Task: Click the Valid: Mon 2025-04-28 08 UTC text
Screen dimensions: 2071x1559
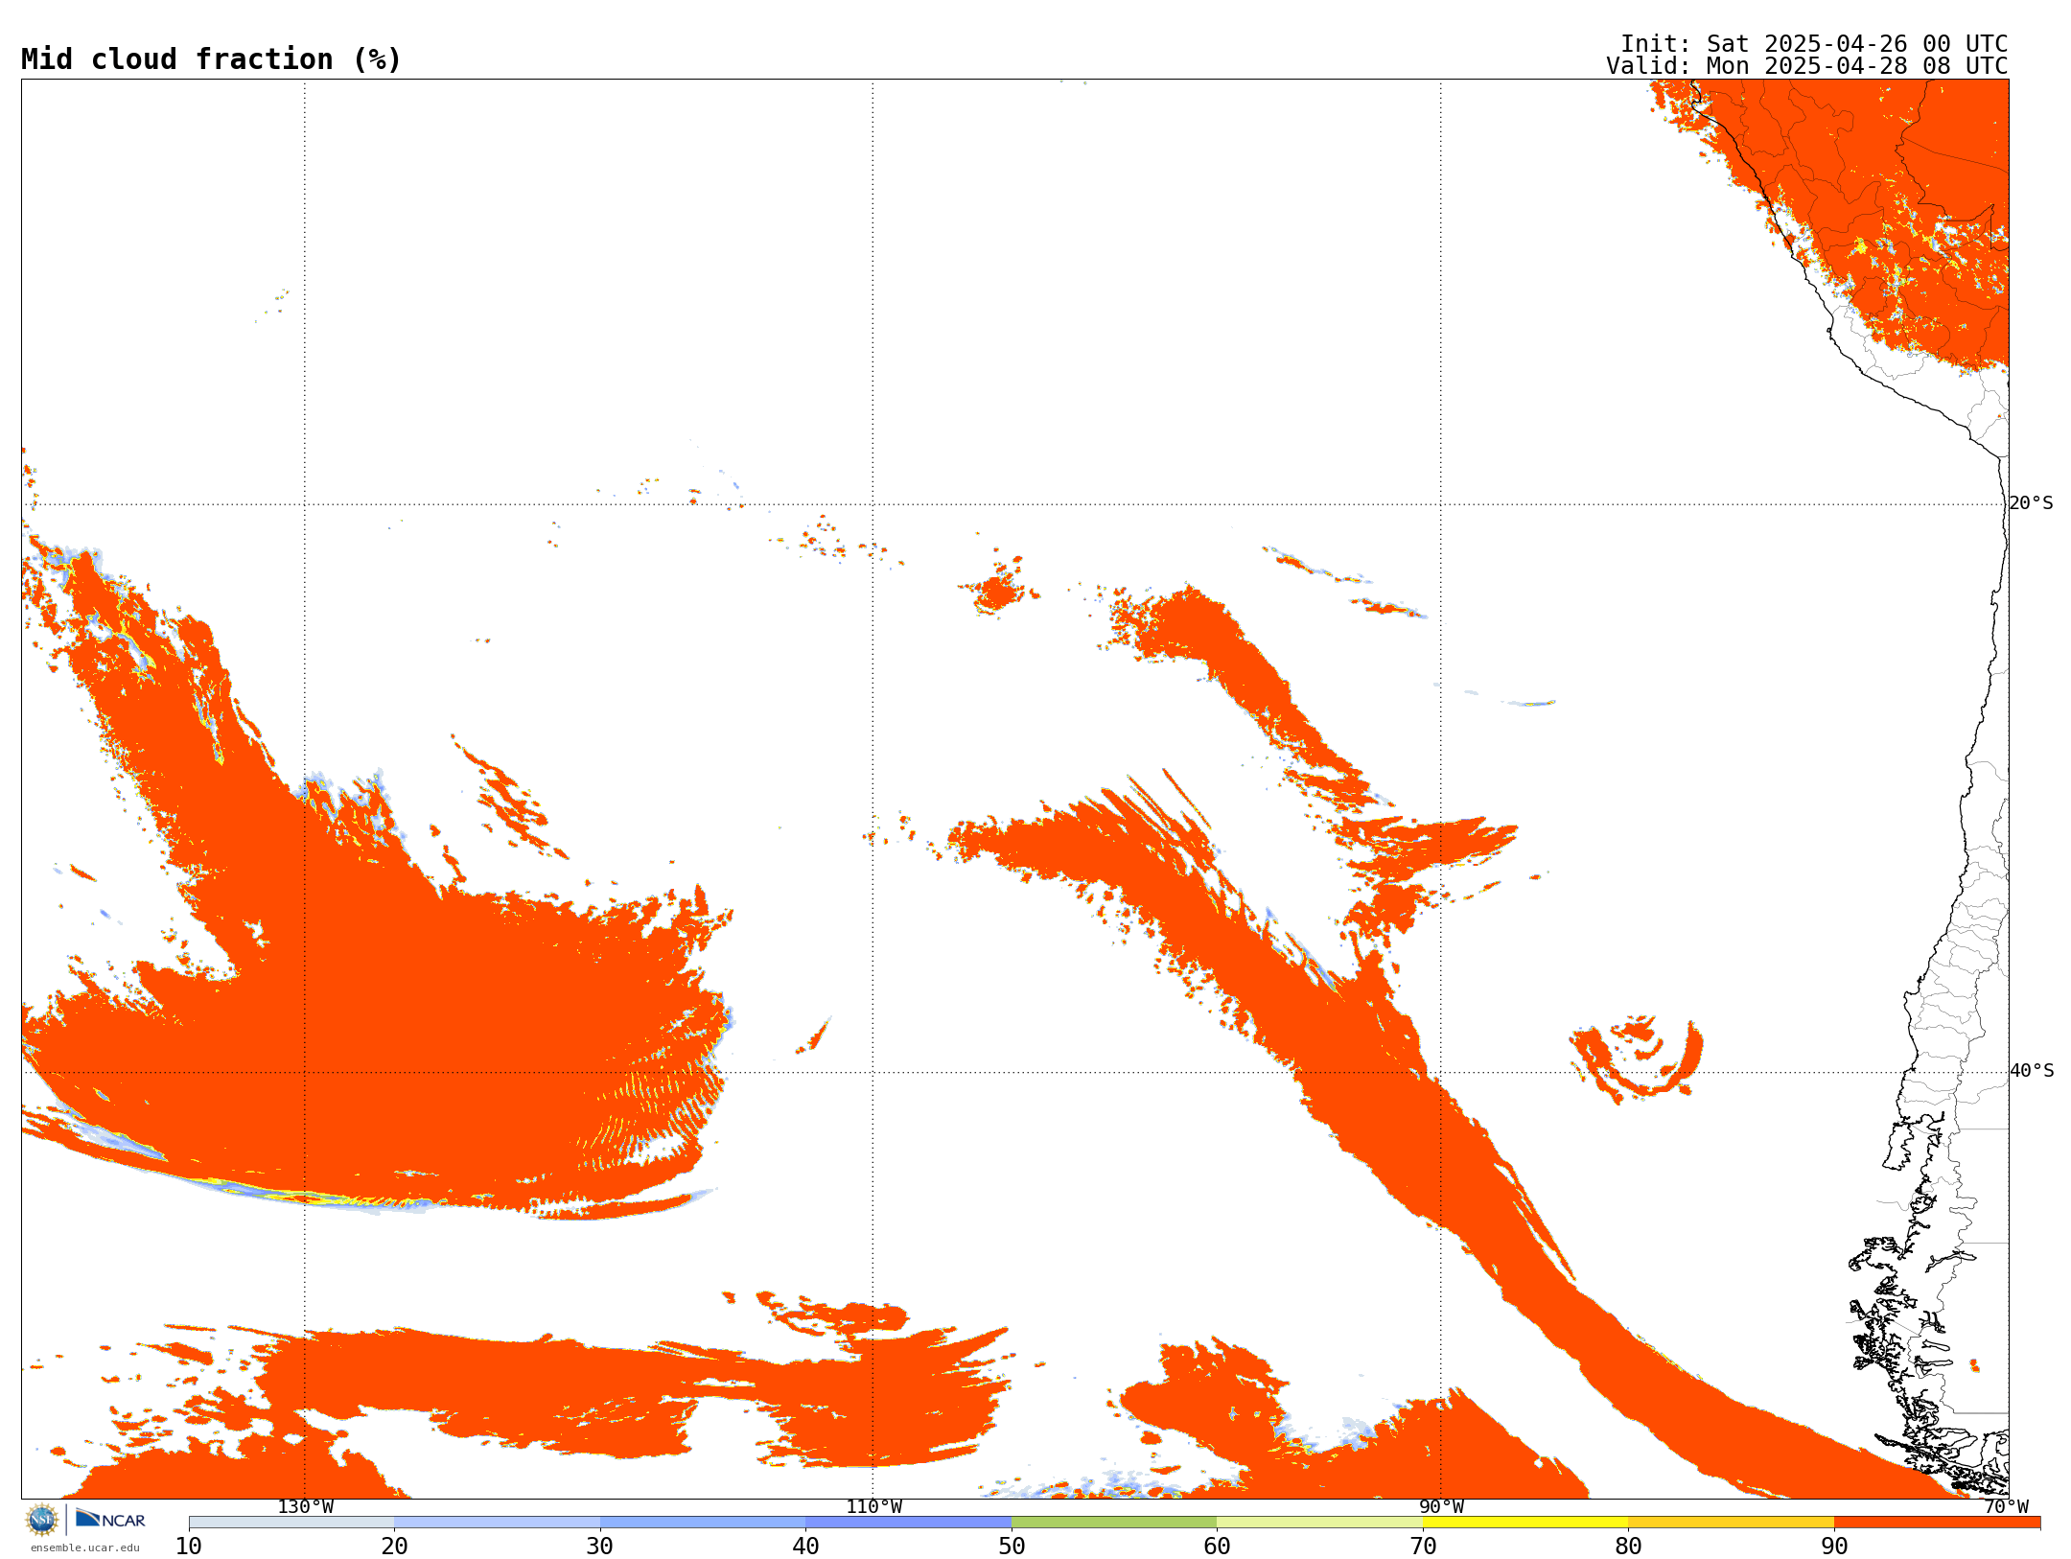Action: click(x=1807, y=66)
